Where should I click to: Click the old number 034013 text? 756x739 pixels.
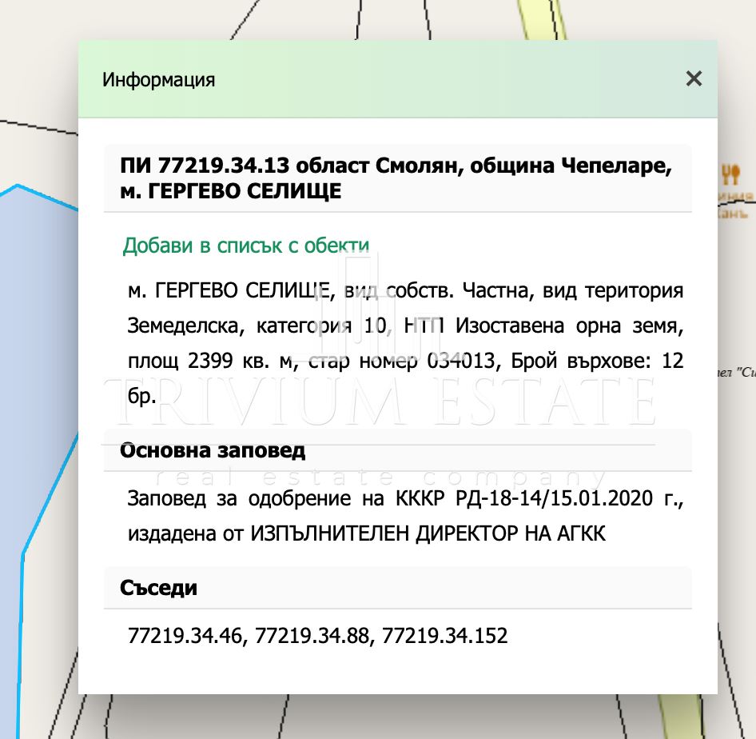[x=461, y=361]
